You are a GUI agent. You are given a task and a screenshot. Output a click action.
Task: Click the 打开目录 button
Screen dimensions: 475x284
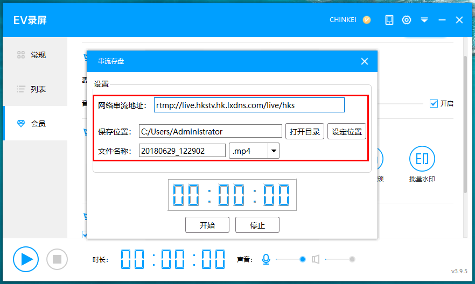(305, 132)
